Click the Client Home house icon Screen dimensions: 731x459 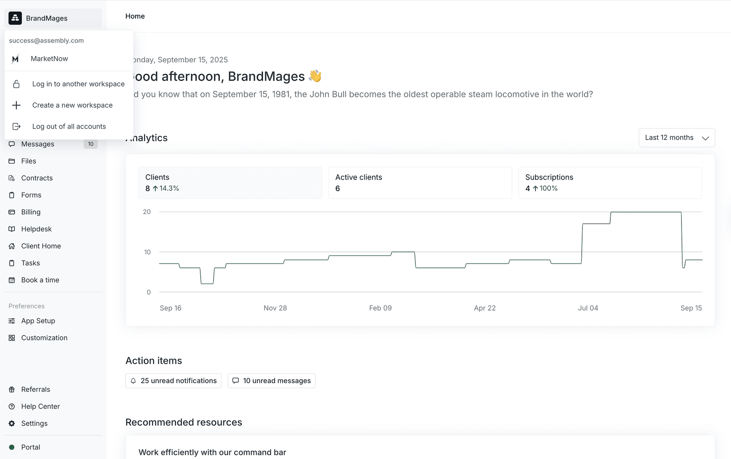click(12, 246)
